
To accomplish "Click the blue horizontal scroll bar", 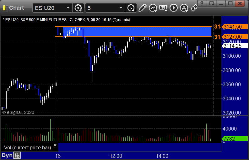I will coord(139,147).
